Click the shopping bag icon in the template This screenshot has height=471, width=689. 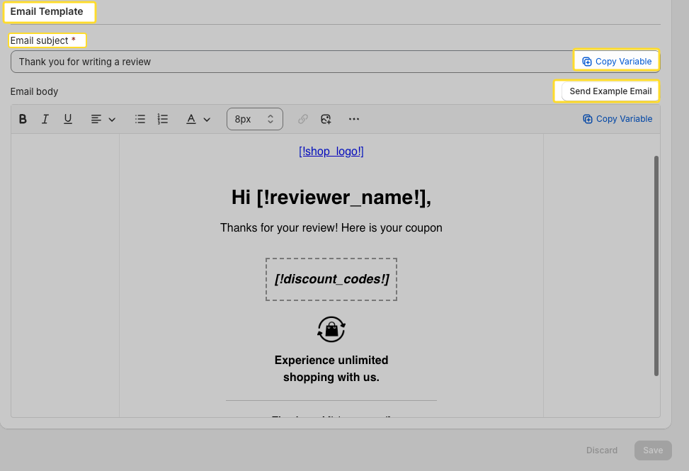pos(331,329)
